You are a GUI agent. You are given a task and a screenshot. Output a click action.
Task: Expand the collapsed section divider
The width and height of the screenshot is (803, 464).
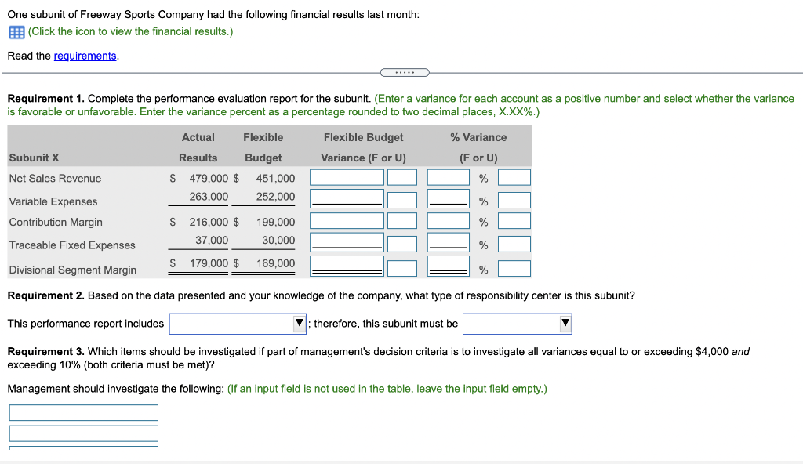[x=405, y=71]
